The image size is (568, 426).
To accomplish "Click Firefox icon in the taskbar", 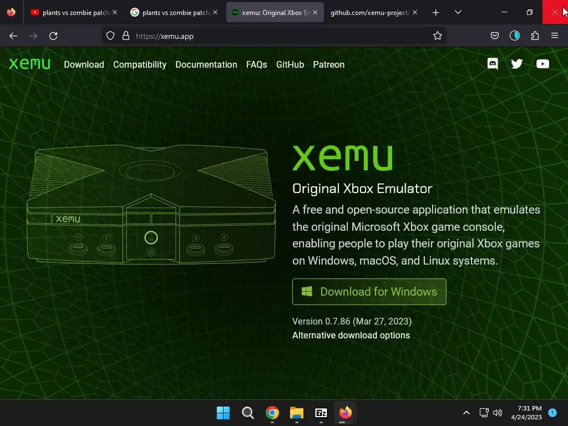I will [346, 413].
